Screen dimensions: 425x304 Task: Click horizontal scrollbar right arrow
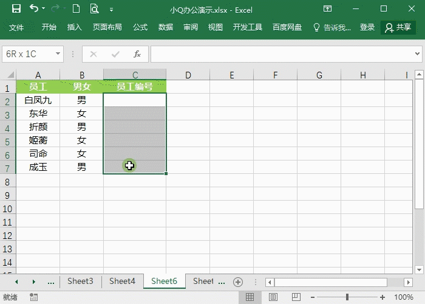(408, 282)
